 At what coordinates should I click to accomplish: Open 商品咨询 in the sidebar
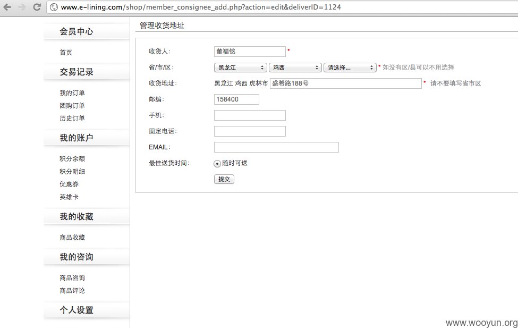pyautogui.click(x=72, y=277)
